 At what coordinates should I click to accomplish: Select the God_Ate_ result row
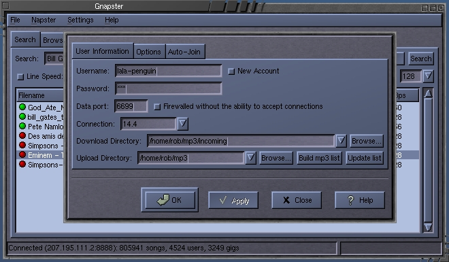click(x=40, y=108)
